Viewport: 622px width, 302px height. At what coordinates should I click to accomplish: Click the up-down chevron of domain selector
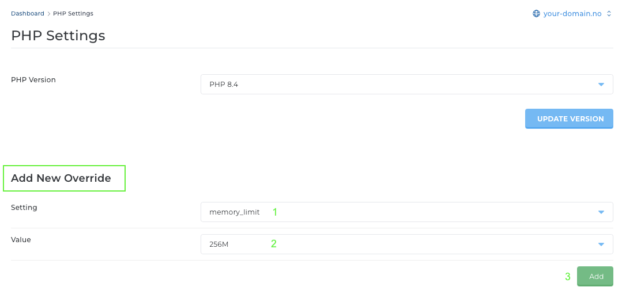(609, 14)
